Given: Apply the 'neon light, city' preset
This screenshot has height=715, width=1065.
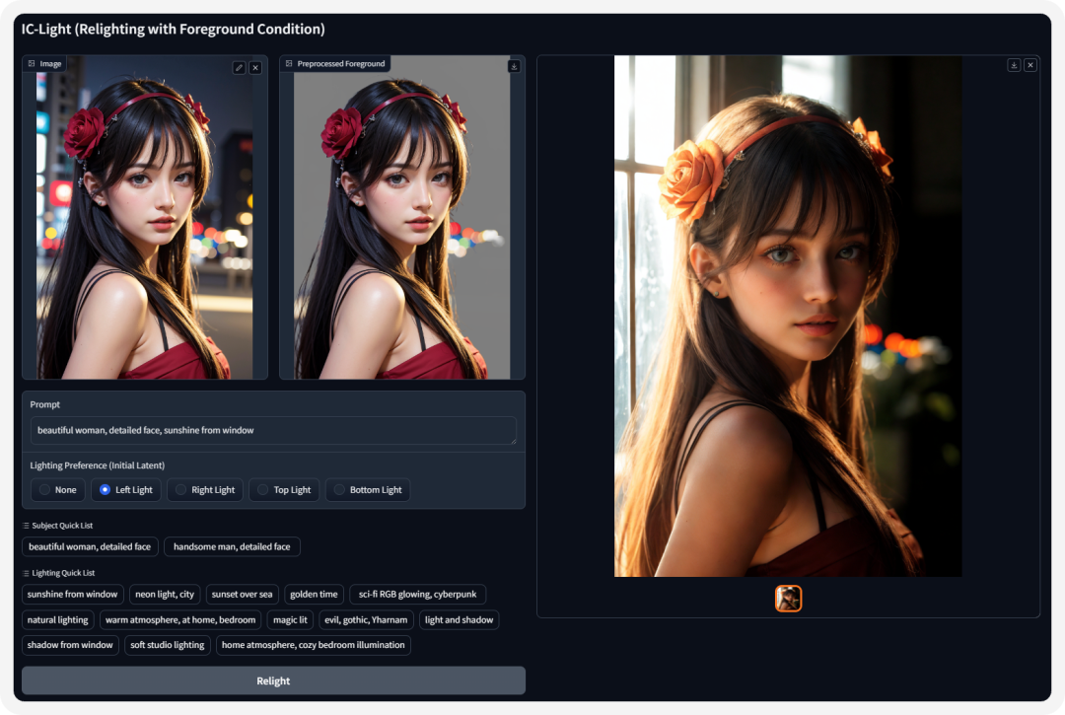Looking at the screenshot, I should pos(165,594).
